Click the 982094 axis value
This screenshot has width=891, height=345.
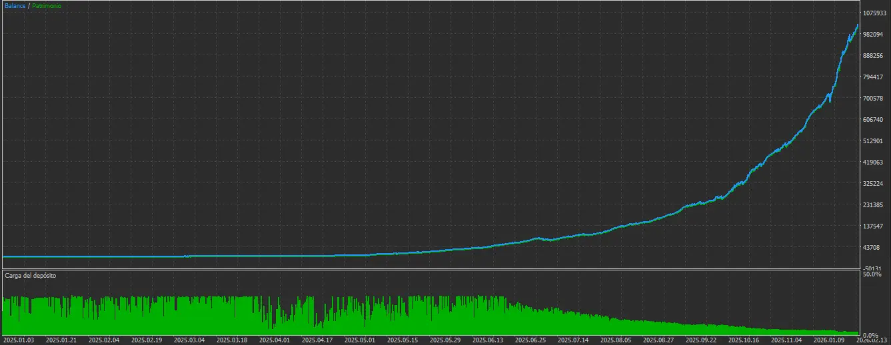(874, 35)
